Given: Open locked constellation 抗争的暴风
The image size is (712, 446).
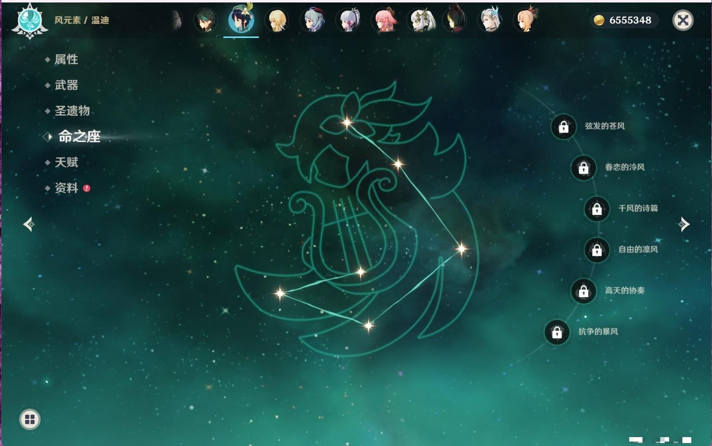Looking at the screenshot, I should 557,333.
